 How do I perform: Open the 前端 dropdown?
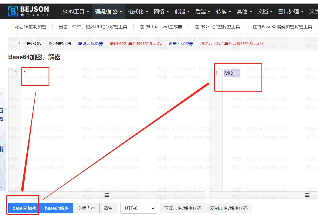click(182, 12)
